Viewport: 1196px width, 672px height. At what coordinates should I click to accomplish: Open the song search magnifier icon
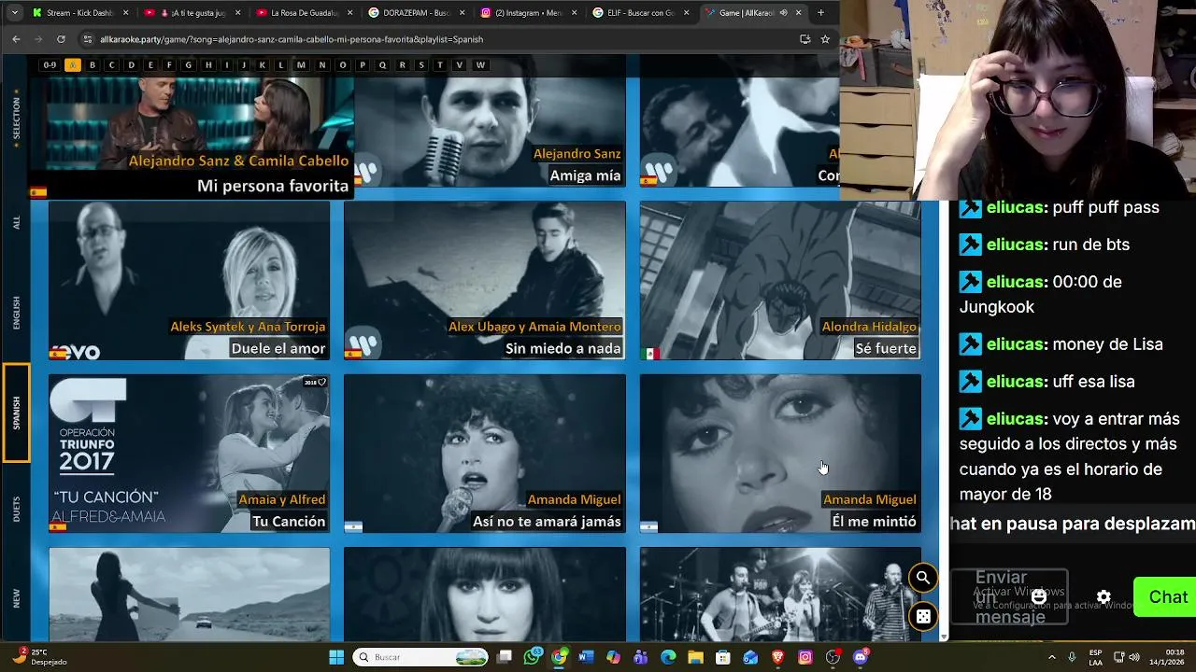click(922, 578)
